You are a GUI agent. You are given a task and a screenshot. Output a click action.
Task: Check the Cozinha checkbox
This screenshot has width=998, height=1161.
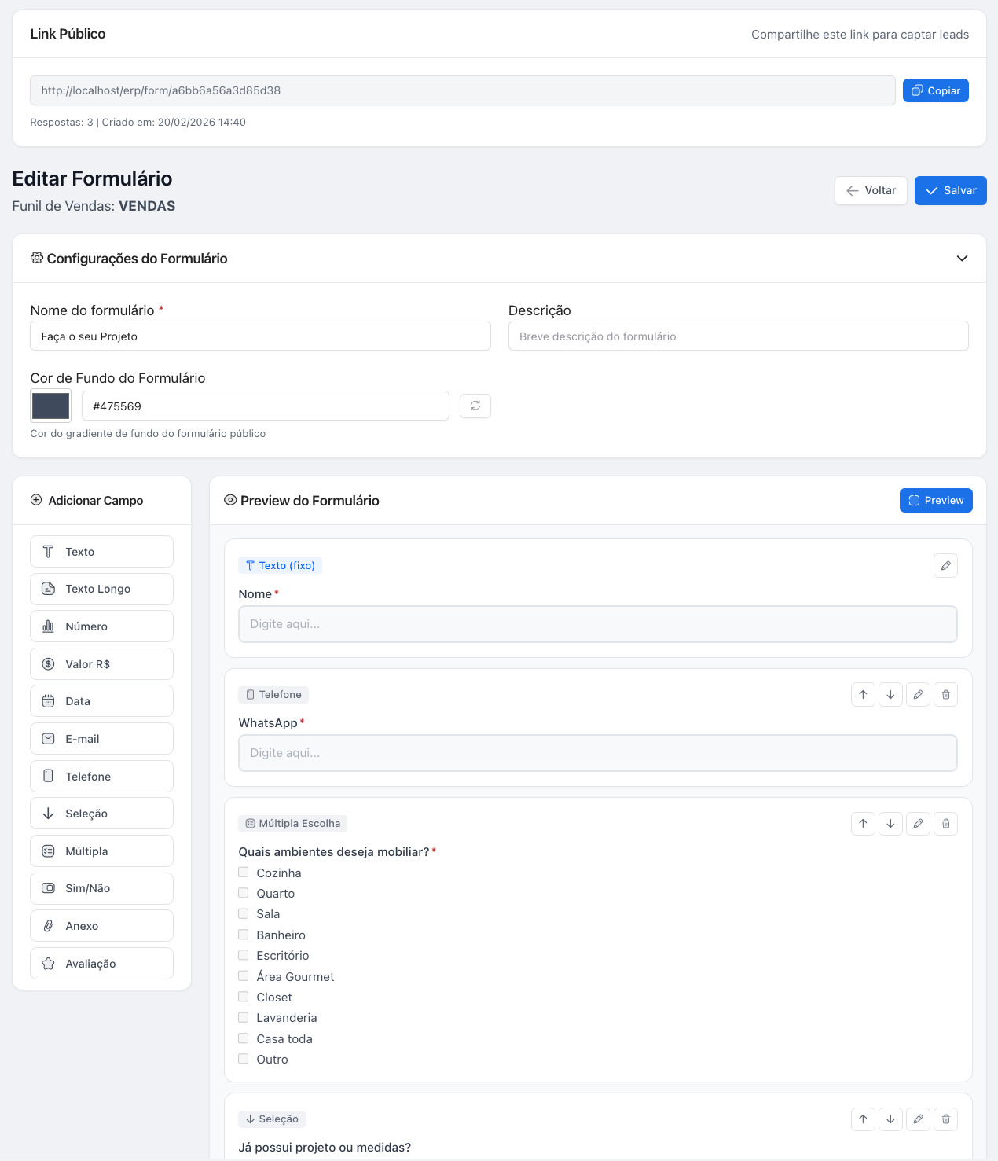[x=244, y=873]
